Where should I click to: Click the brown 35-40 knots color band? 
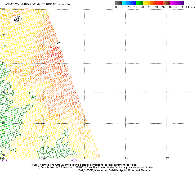coord(167,3)
